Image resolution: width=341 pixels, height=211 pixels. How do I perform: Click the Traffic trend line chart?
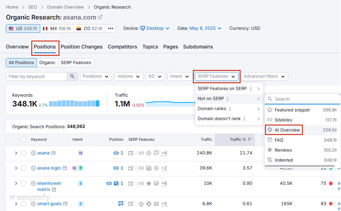[170, 103]
